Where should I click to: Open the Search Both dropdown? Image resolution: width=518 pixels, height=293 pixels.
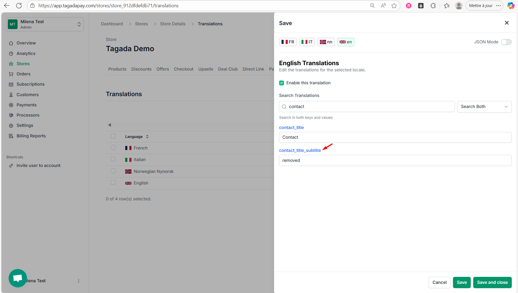[x=484, y=107]
